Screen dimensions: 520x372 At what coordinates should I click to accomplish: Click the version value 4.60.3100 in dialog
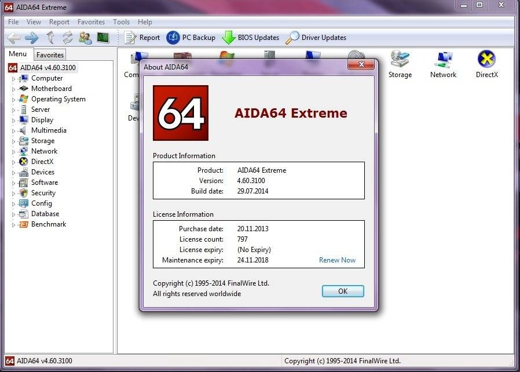click(251, 181)
